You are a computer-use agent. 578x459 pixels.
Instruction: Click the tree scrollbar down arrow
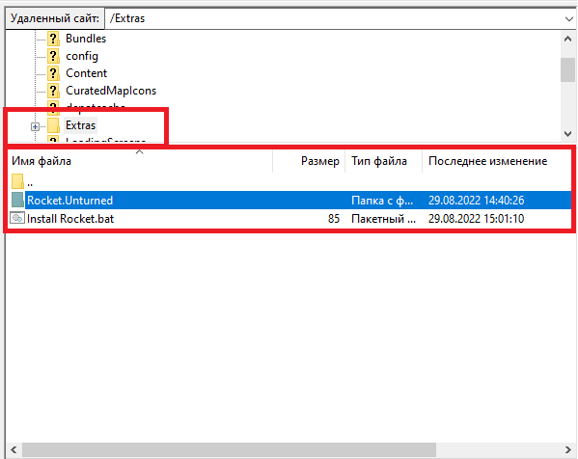click(x=568, y=134)
